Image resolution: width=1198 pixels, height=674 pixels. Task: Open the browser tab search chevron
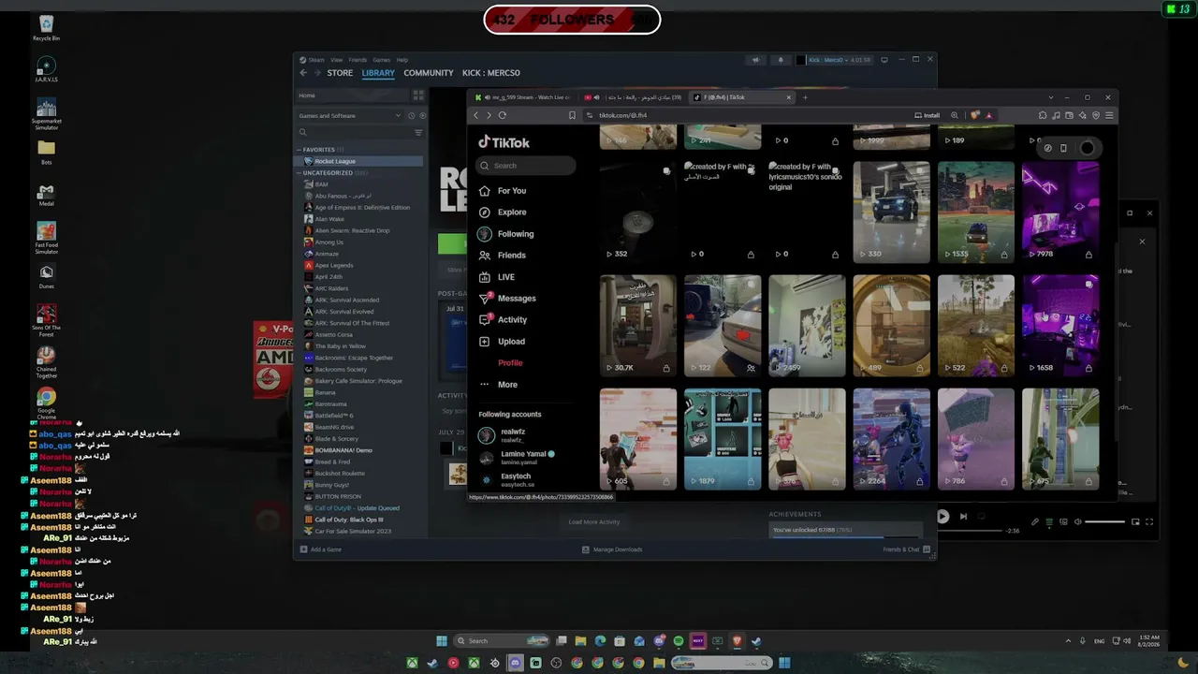[1051, 97]
